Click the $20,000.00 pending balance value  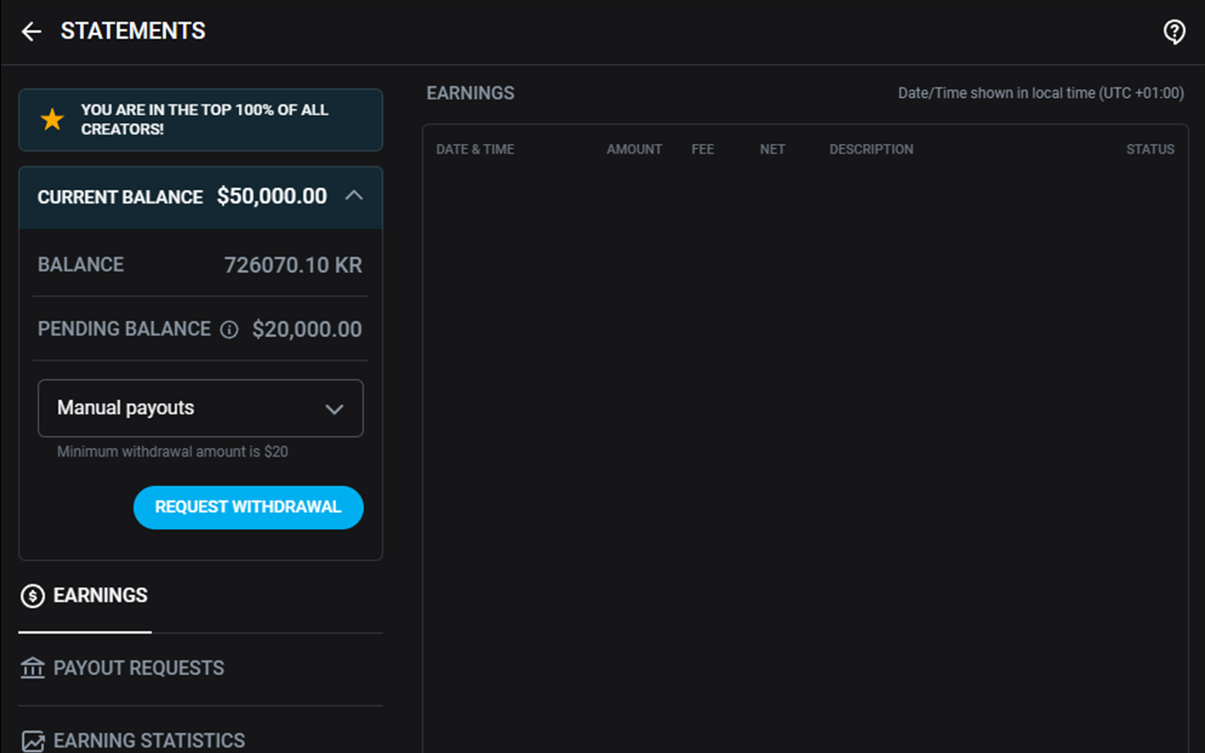coord(307,329)
